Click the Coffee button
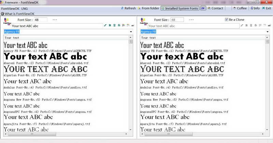 (x=240, y=8)
